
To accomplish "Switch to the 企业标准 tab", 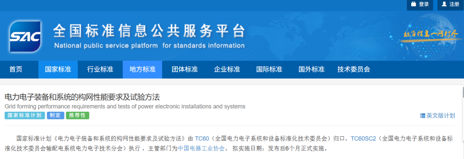I will pos(227,70).
